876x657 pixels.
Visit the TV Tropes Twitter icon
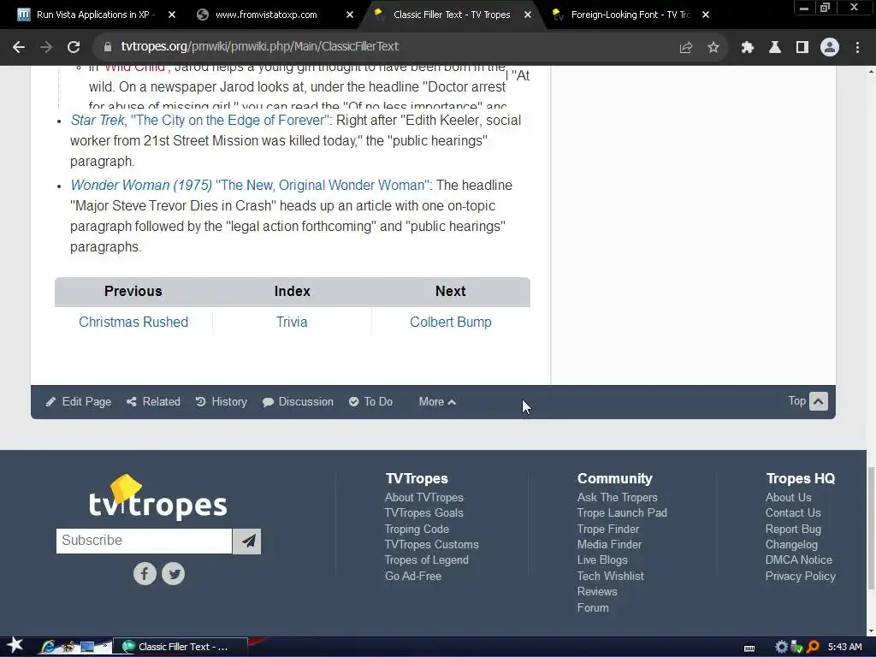tap(173, 573)
